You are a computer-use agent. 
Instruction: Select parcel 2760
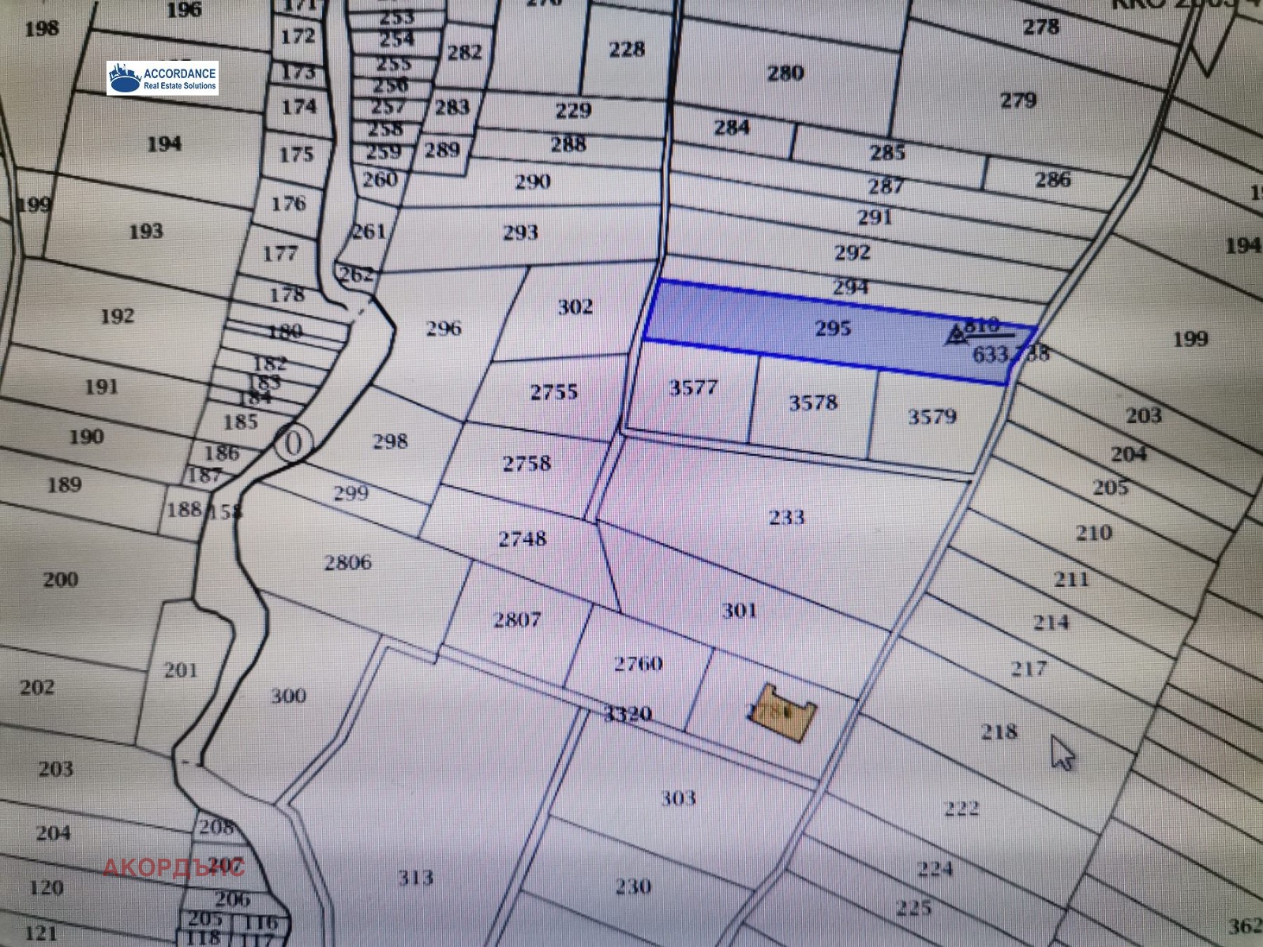(638, 664)
